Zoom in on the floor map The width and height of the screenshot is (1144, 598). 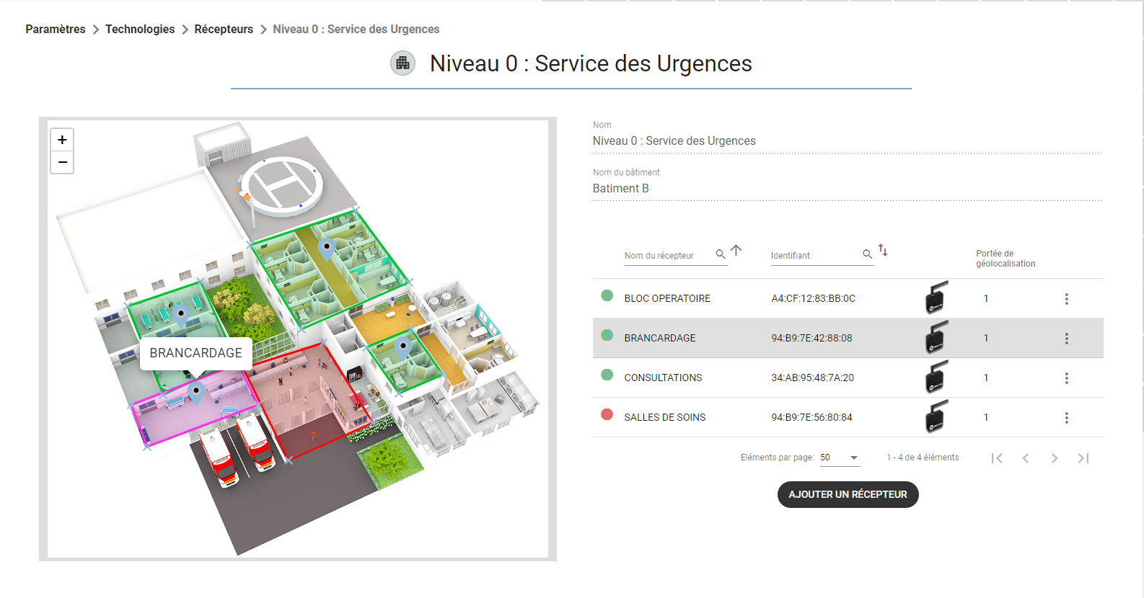coord(62,140)
